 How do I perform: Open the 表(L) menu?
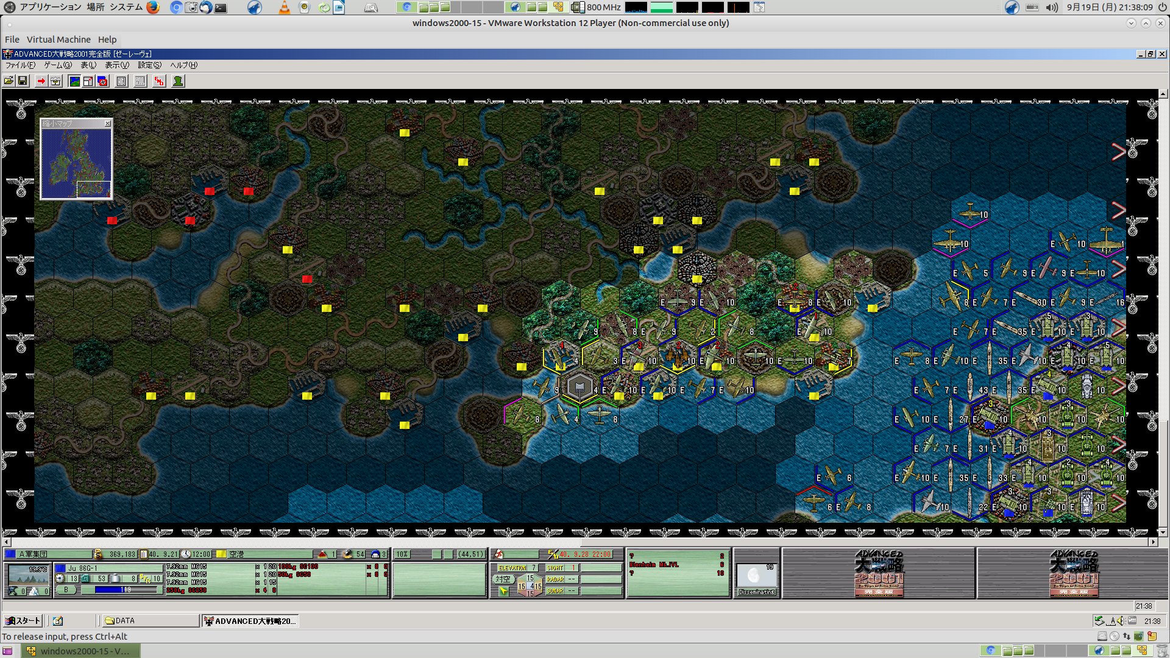click(x=88, y=65)
